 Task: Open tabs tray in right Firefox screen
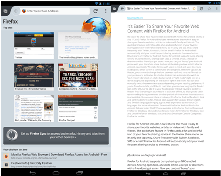(x=114, y=9)
